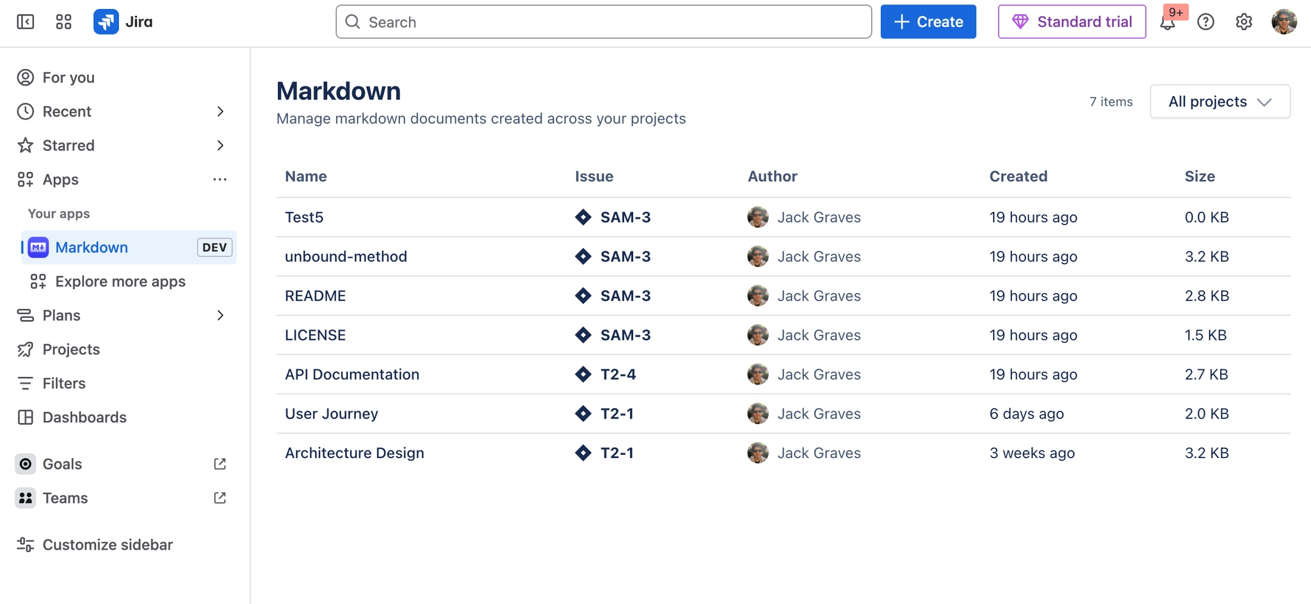Open the app switcher grid icon

coord(63,21)
